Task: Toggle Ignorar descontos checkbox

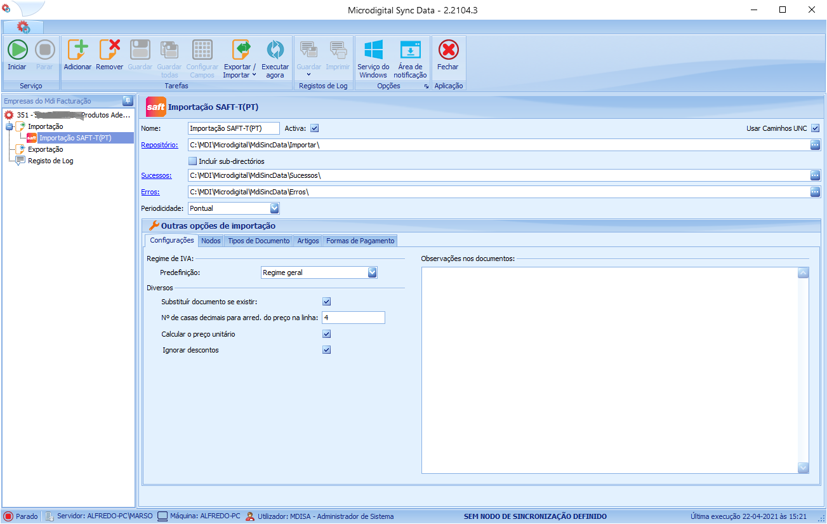Action: click(327, 350)
